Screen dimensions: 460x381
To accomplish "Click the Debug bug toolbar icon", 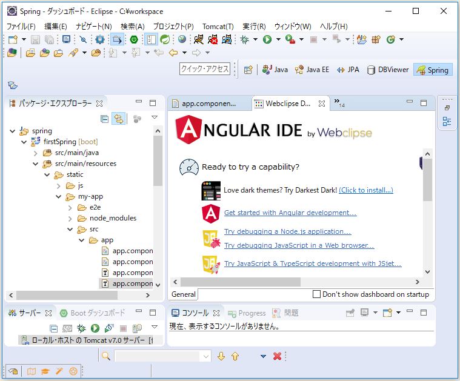I will pyautogui.click(x=244, y=39).
